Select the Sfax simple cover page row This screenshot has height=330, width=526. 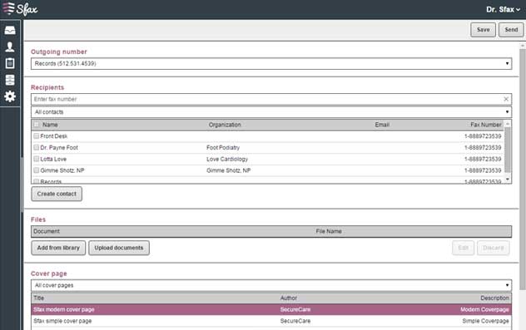(271, 321)
